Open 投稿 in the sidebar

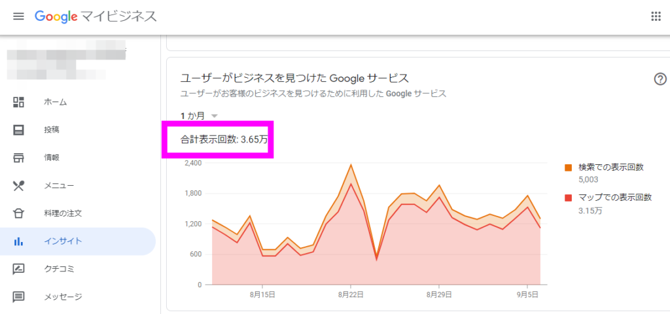point(78,130)
